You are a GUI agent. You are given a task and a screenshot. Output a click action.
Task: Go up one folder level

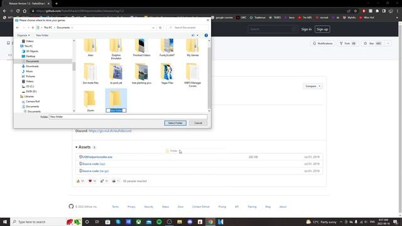(33, 28)
